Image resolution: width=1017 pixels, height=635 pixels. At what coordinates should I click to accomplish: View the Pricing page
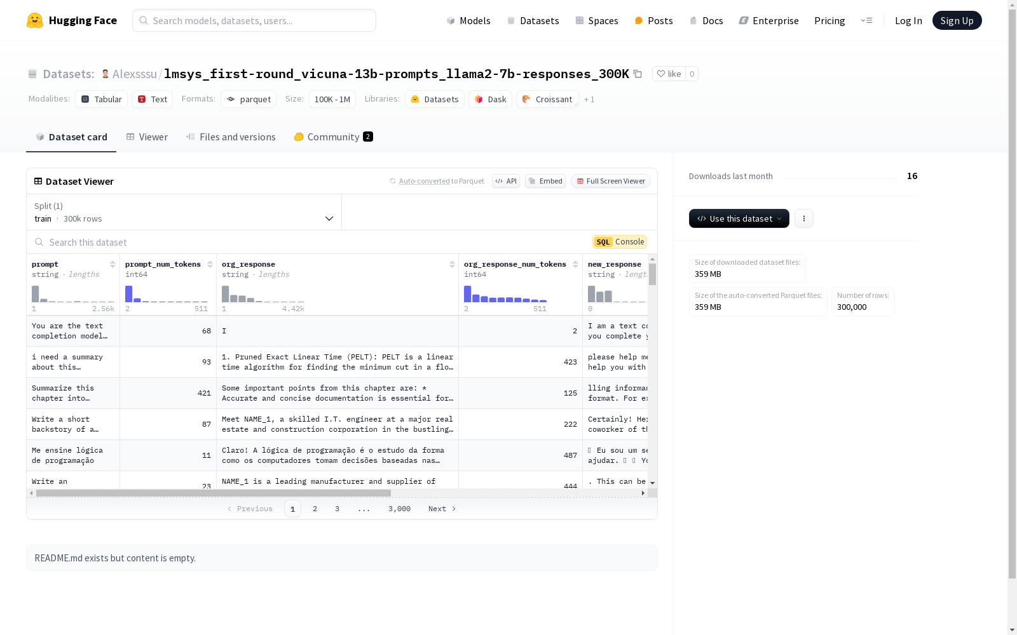829,20
